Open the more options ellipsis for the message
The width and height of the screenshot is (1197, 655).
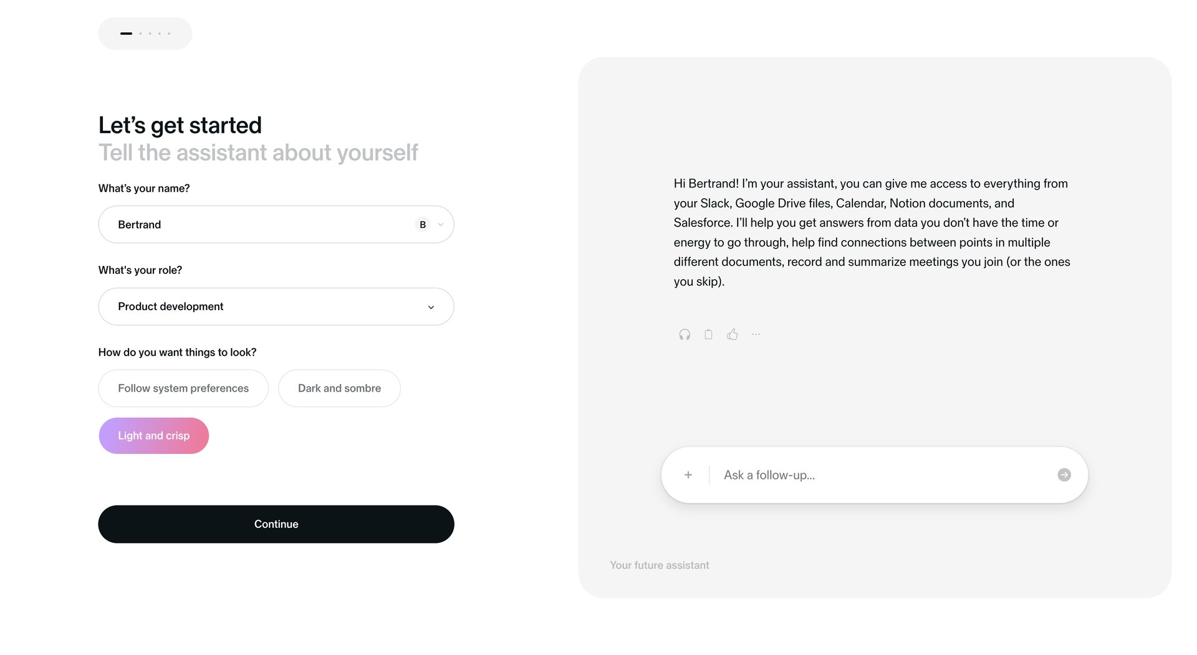coord(756,334)
